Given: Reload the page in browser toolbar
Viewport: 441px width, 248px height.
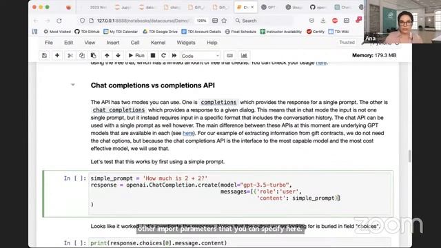Looking at the screenshot, I should (59, 21).
